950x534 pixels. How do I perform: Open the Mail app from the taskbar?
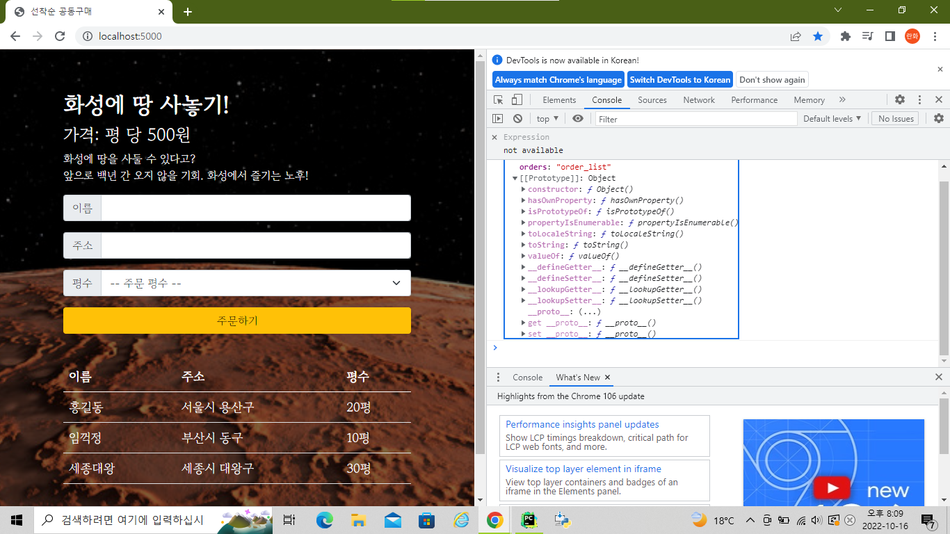393,520
